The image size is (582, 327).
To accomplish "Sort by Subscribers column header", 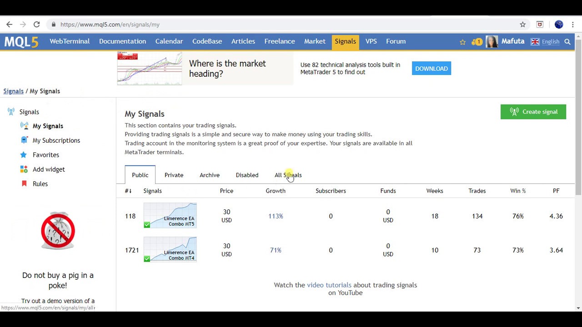I will [x=331, y=191].
